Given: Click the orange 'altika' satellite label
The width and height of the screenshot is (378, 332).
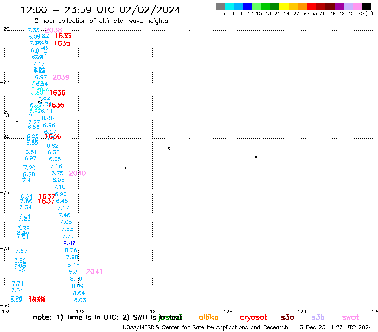Looking at the screenshot, I should point(208,317).
